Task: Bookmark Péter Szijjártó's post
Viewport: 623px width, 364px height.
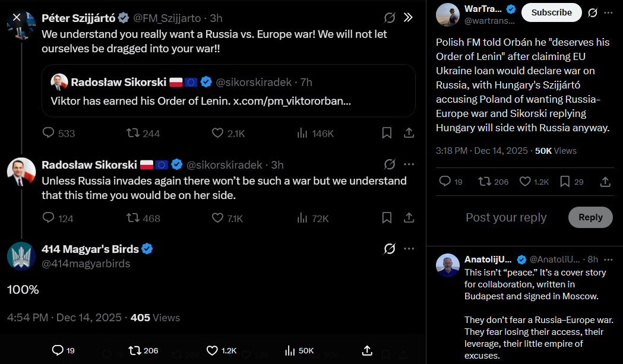Action: [387, 133]
